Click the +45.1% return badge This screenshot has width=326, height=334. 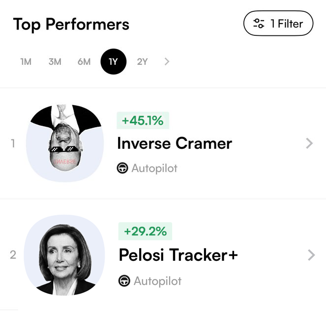click(143, 121)
